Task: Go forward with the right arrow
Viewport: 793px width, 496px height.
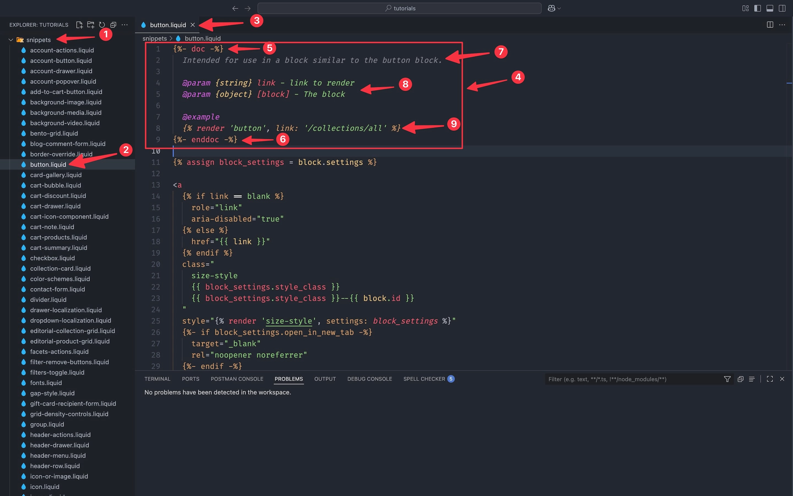Action: 248,8
